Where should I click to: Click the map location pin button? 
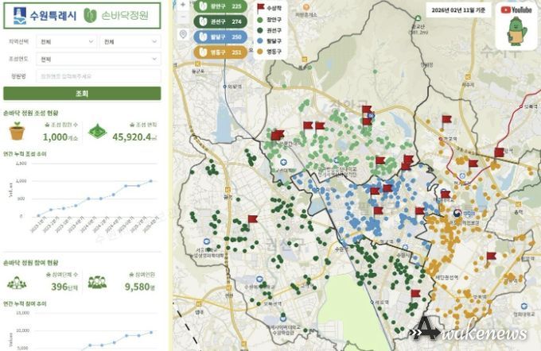tap(183, 35)
